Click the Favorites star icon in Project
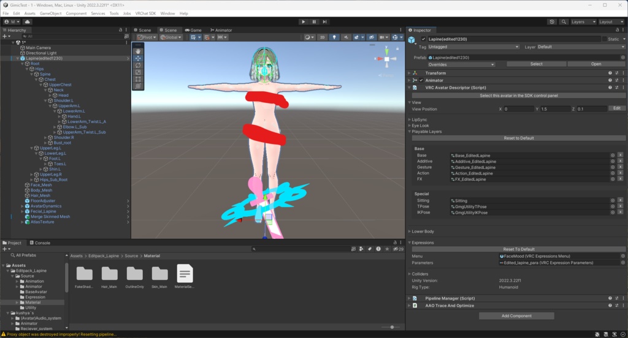The height and width of the screenshot is (338, 628). click(x=387, y=249)
